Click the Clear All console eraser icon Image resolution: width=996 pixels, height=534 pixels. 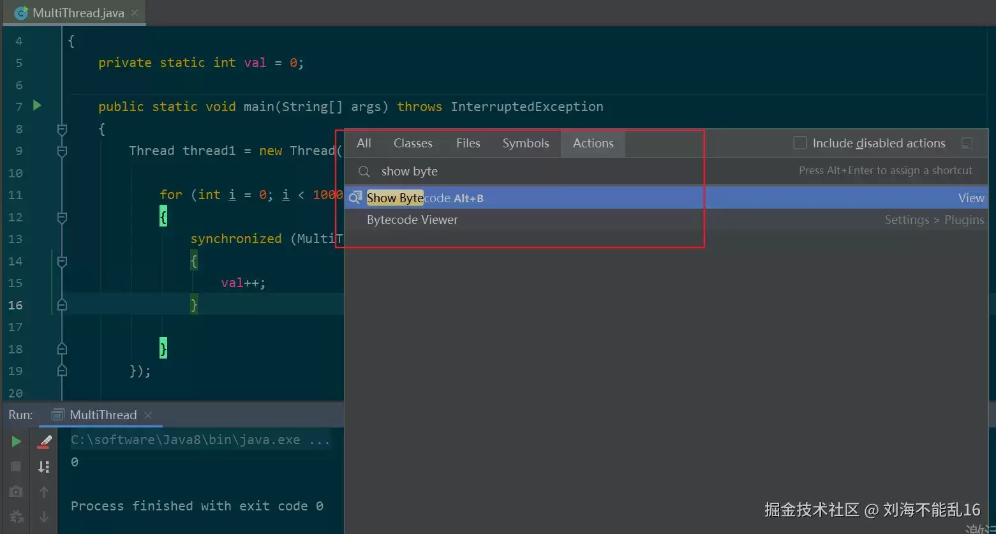(44, 441)
